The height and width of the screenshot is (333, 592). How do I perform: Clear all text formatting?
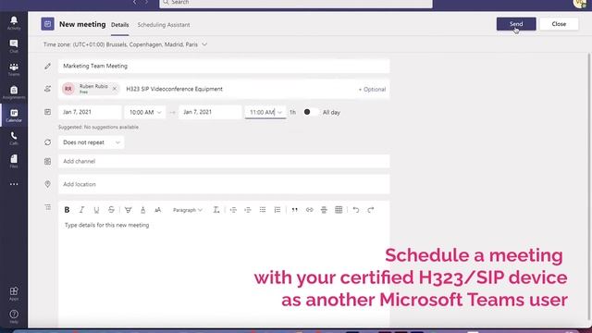(x=216, y=210)
